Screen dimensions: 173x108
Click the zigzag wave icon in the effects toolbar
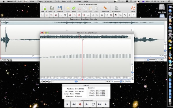74,15
